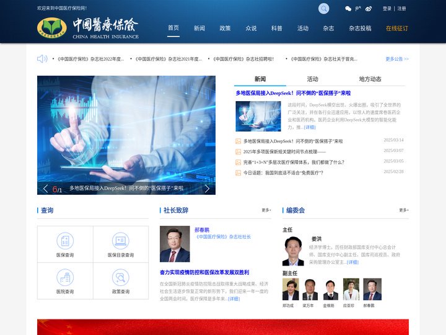
Task: Open article 奋力实现疫情防控和医保改革发展双胜利
Action: pos(204,272)
